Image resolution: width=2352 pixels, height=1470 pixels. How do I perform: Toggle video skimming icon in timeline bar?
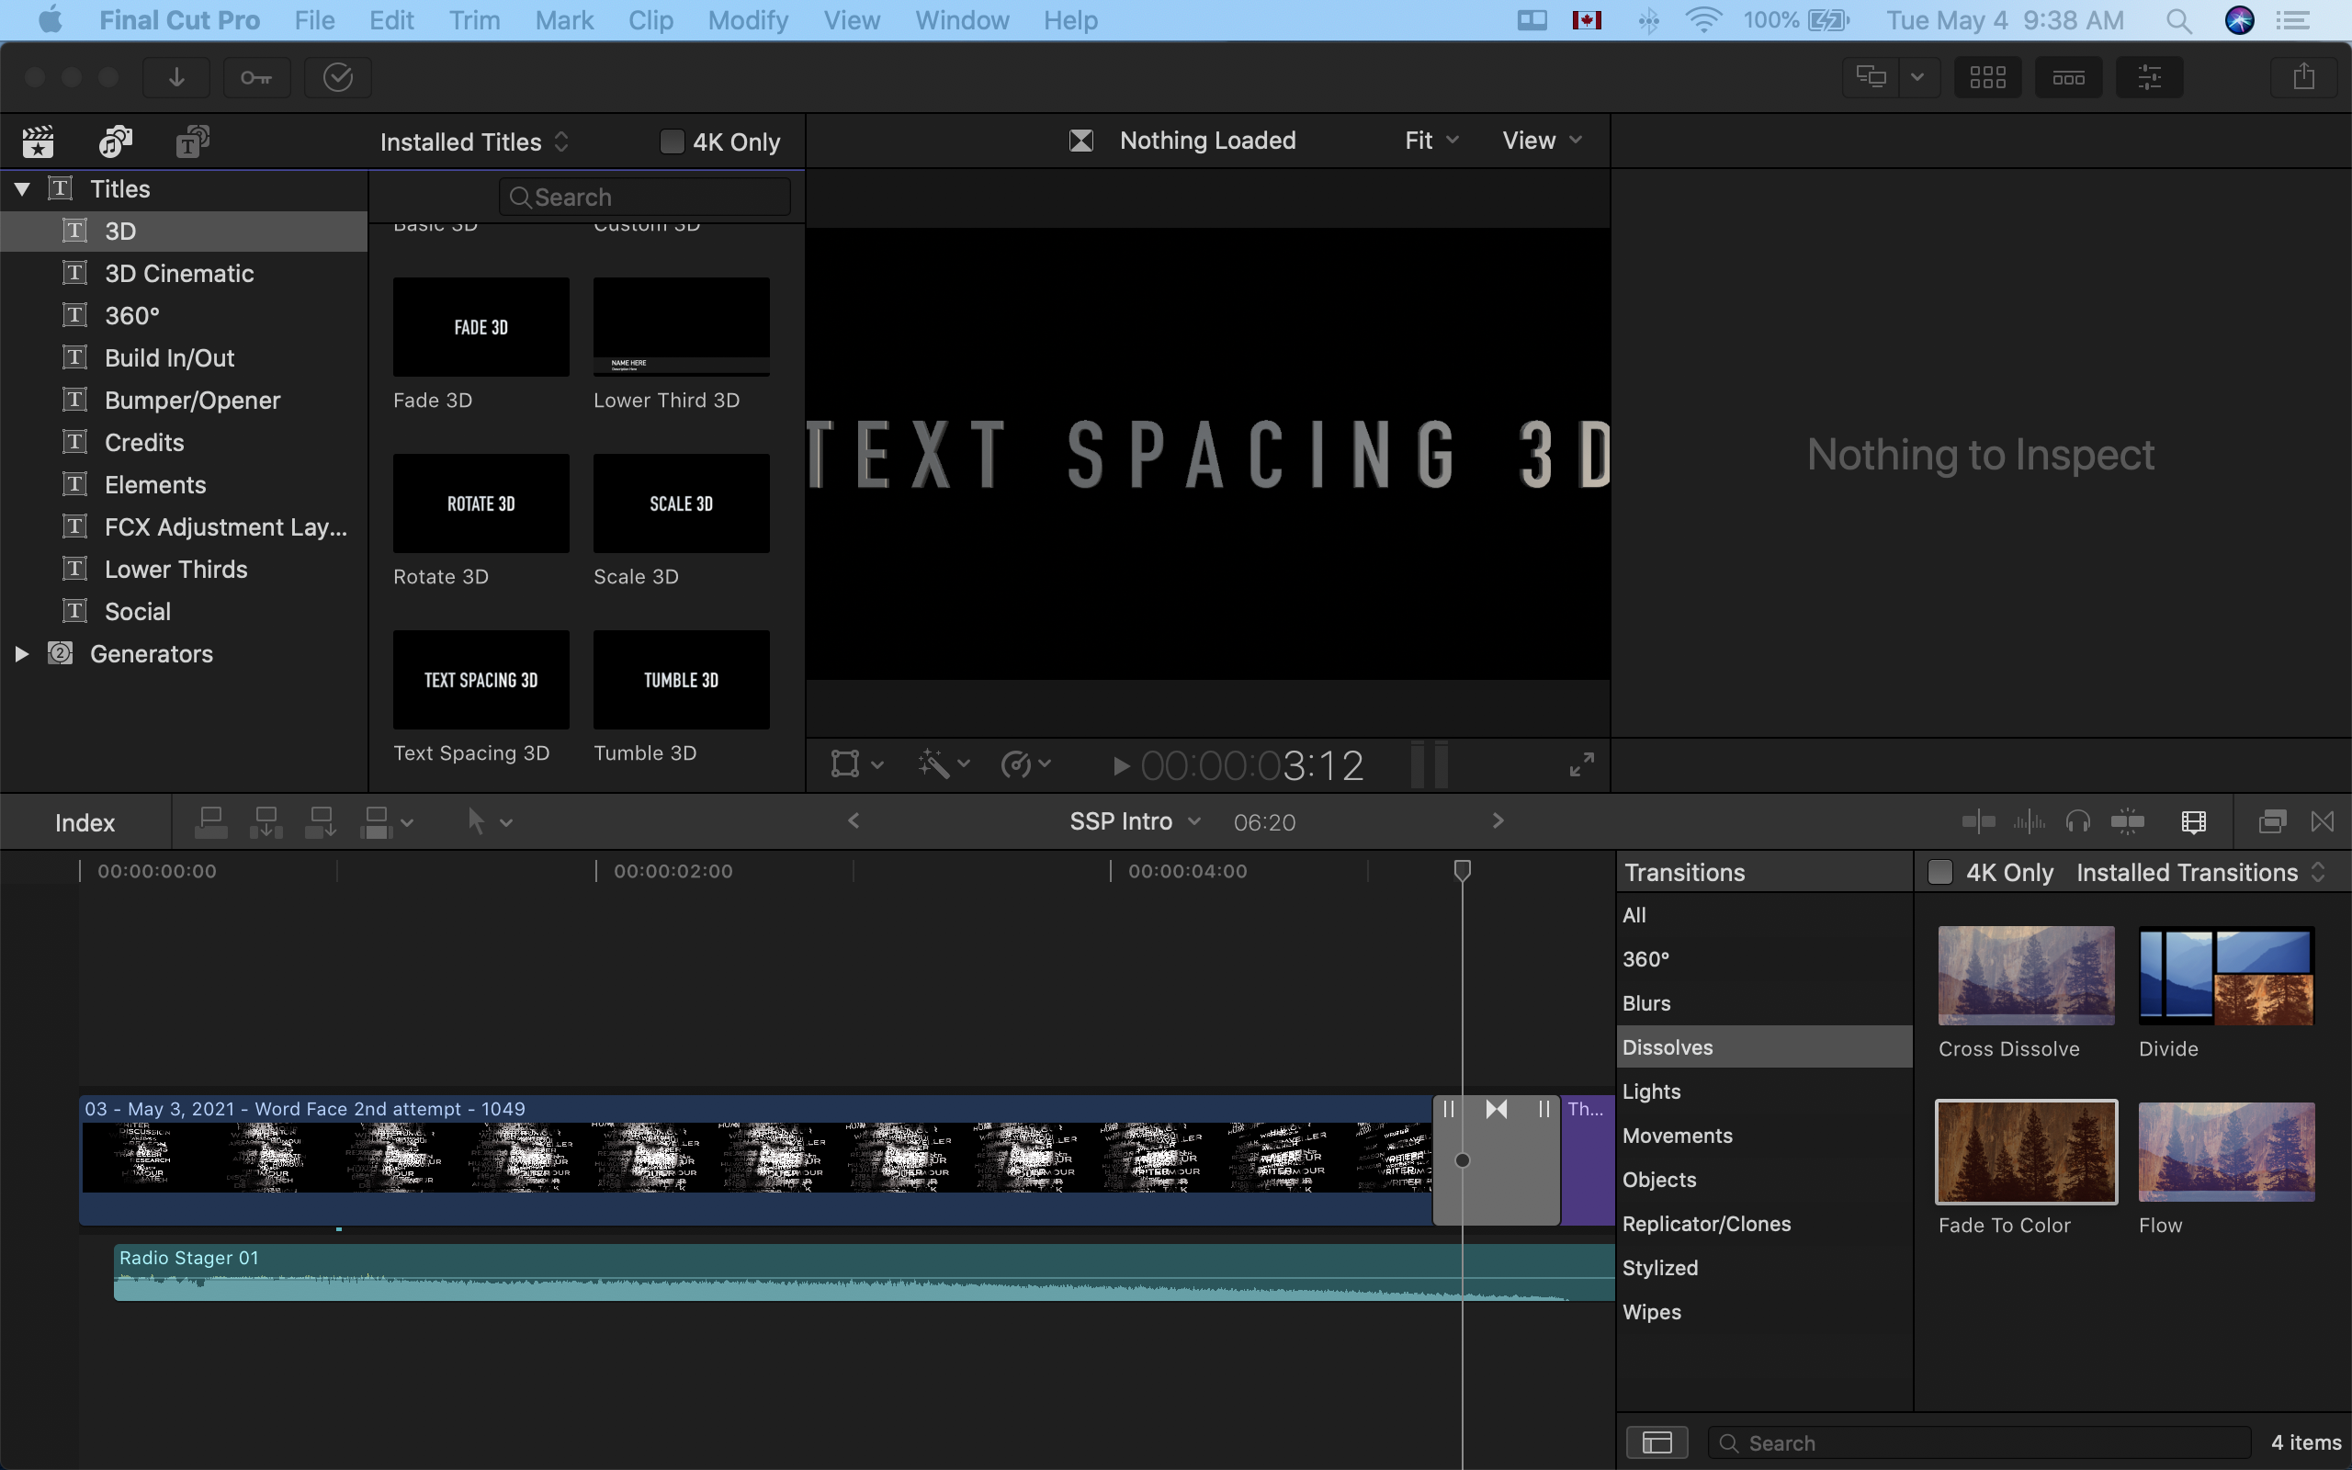(1978, 822)
